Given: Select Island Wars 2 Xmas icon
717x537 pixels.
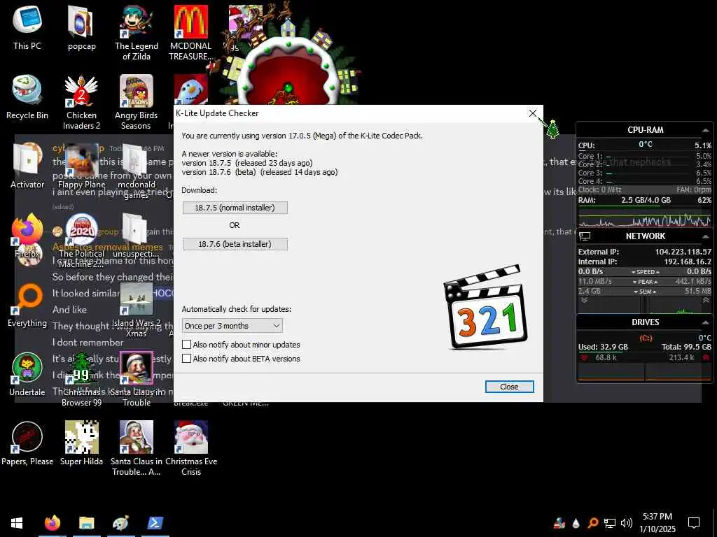Looking at the screenshot, I should coord(137,310).
